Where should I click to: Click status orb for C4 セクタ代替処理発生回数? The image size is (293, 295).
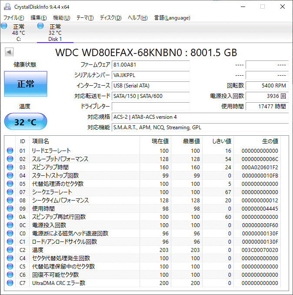[10, 258]
